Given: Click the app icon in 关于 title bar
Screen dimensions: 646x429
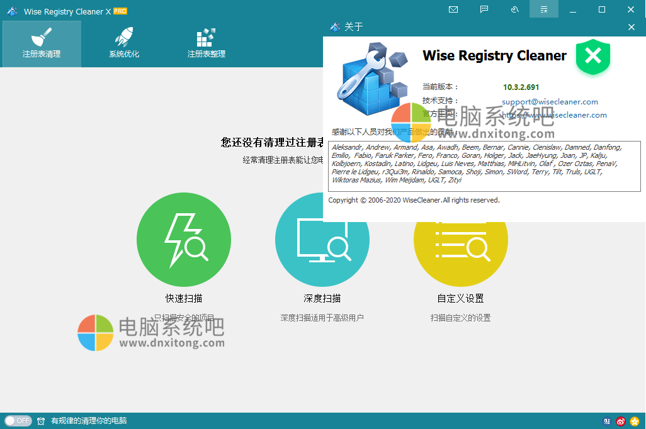Looking at the screenshot, I should (x=335, y=27).
